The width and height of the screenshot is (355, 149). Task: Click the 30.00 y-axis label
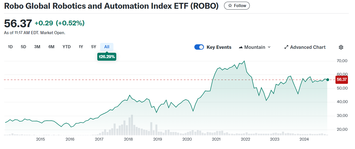(342, 116)
